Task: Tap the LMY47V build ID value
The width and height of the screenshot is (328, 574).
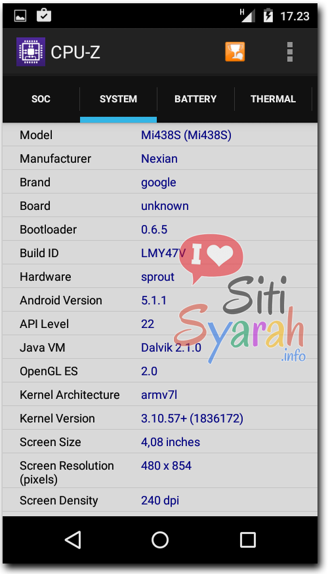Action: click(163, 253)
